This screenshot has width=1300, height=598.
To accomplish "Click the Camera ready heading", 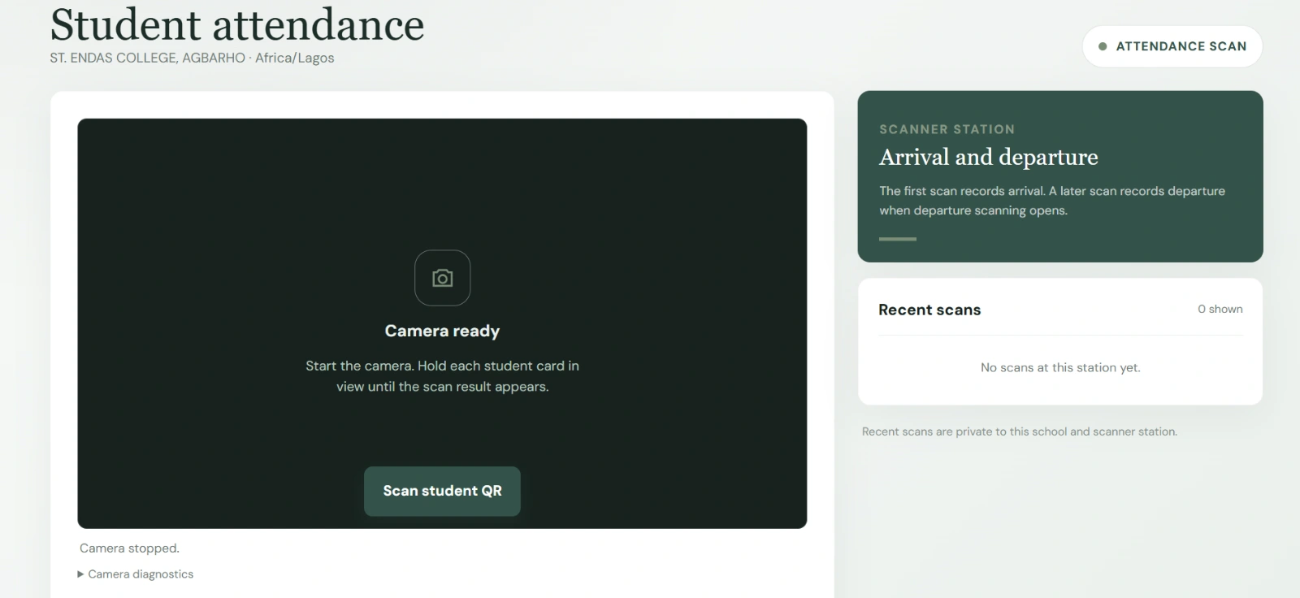I will tap(442, 331).
